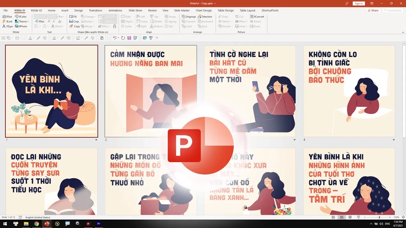Switch to the Transitions tab
406x228 pixels.
pos(95,10)
